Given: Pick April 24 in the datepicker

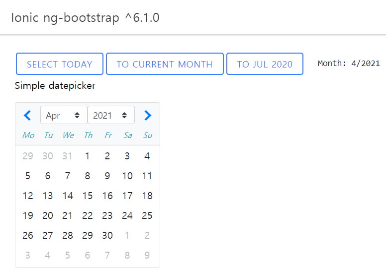Looking at the screenshot, I should (x=127, y=215).
